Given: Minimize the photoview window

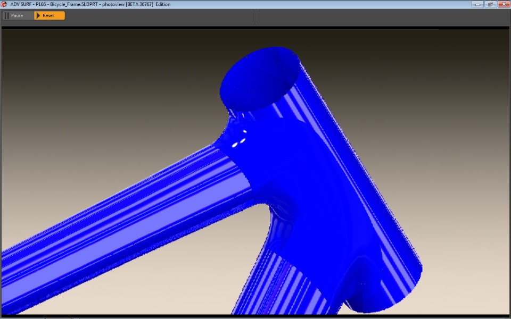Looking at the screenshot, I should pyautogui.click(x=477, y=4).
